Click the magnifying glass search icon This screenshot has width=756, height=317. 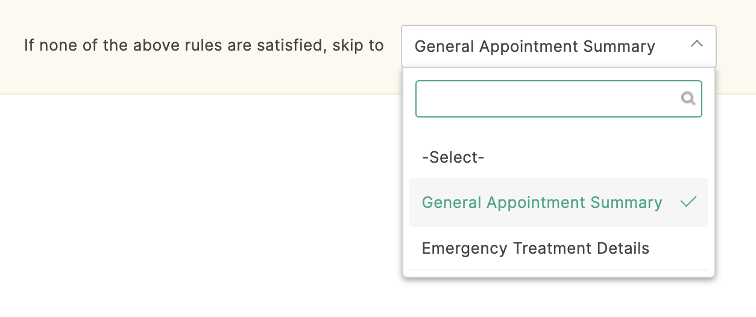[688, 99]
